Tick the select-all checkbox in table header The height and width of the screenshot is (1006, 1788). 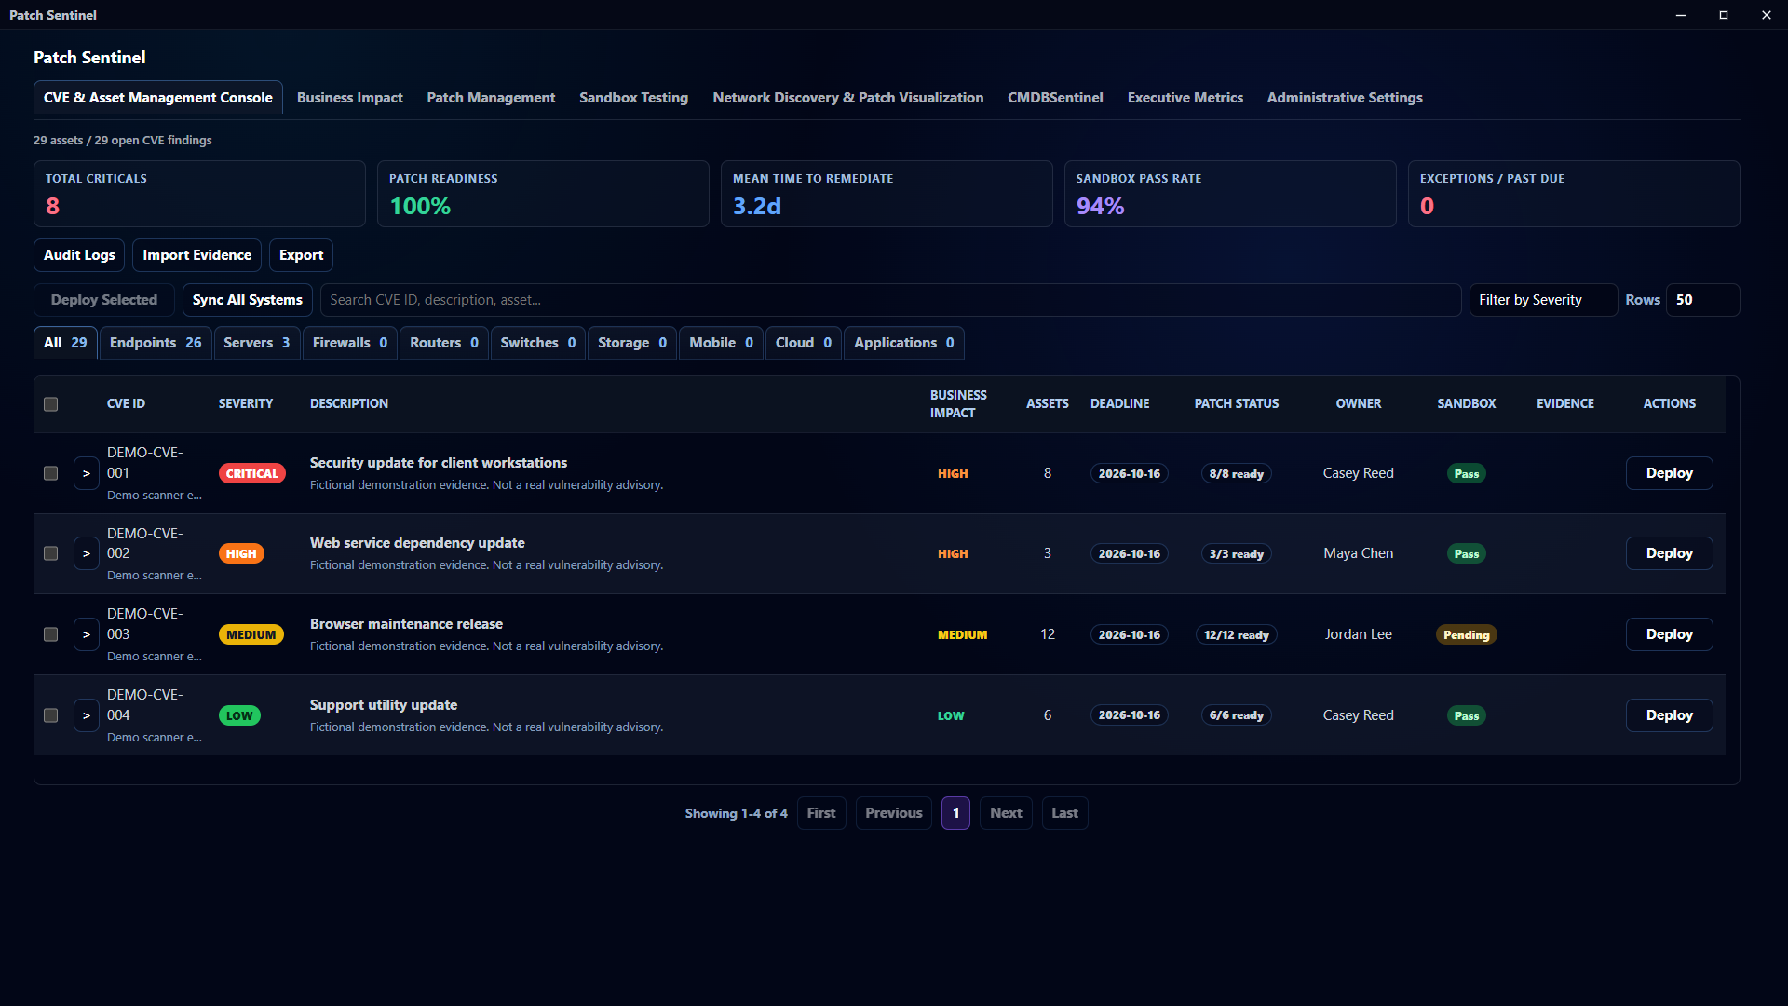point(51,404)
